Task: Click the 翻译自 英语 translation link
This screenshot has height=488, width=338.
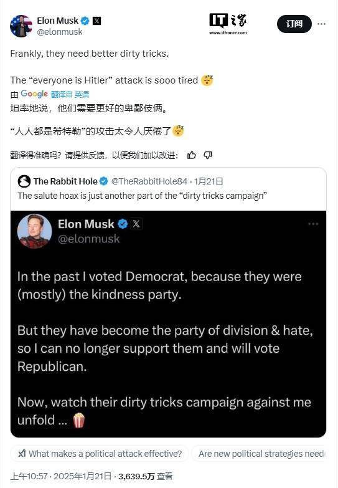Action: tap(70, 94)
